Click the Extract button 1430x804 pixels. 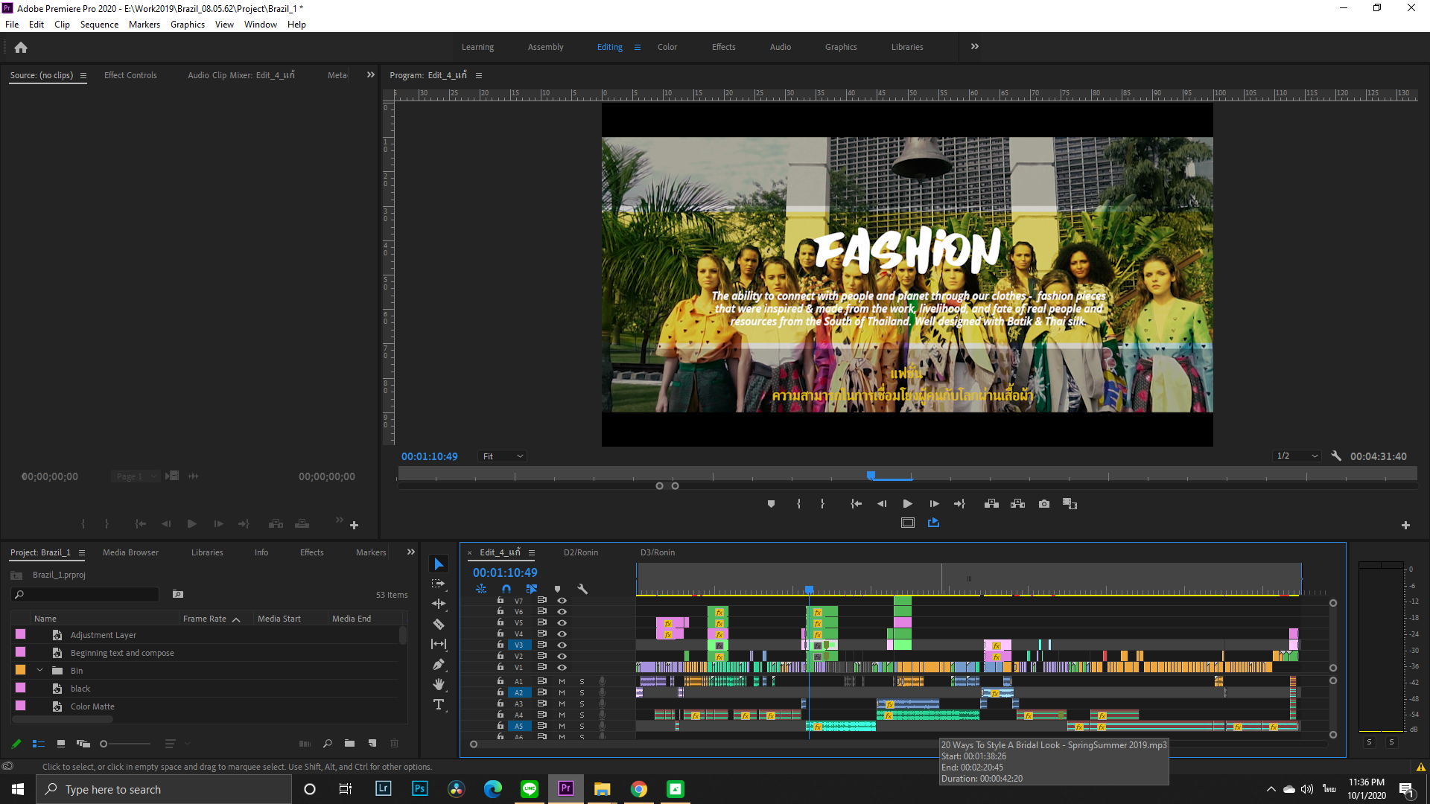pyautogui.click(x=1017, y=504)
